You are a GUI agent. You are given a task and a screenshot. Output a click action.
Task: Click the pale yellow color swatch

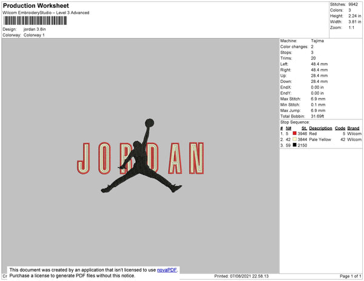click(294, 139)
